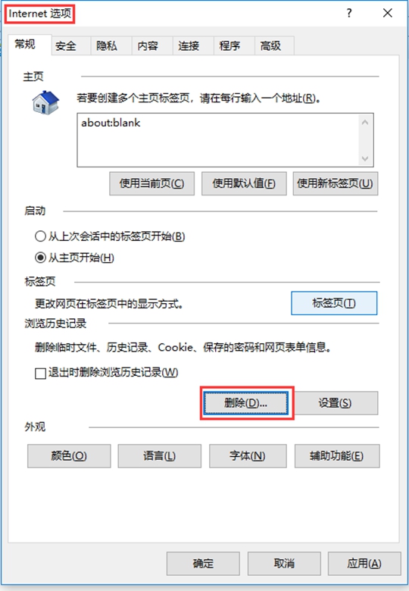409x591 pixels.
Task: Select 从上次会话中的标签页开始 radio option
Action: coord(40,236)
